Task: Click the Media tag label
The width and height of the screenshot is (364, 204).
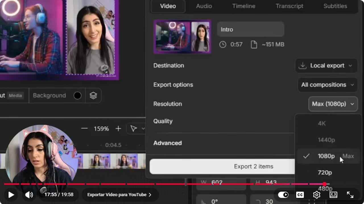Action: 15,96
